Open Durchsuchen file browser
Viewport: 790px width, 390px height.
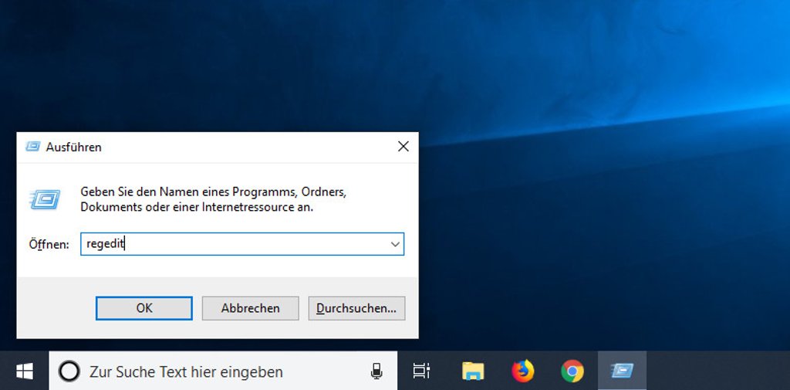click(356, 308)
